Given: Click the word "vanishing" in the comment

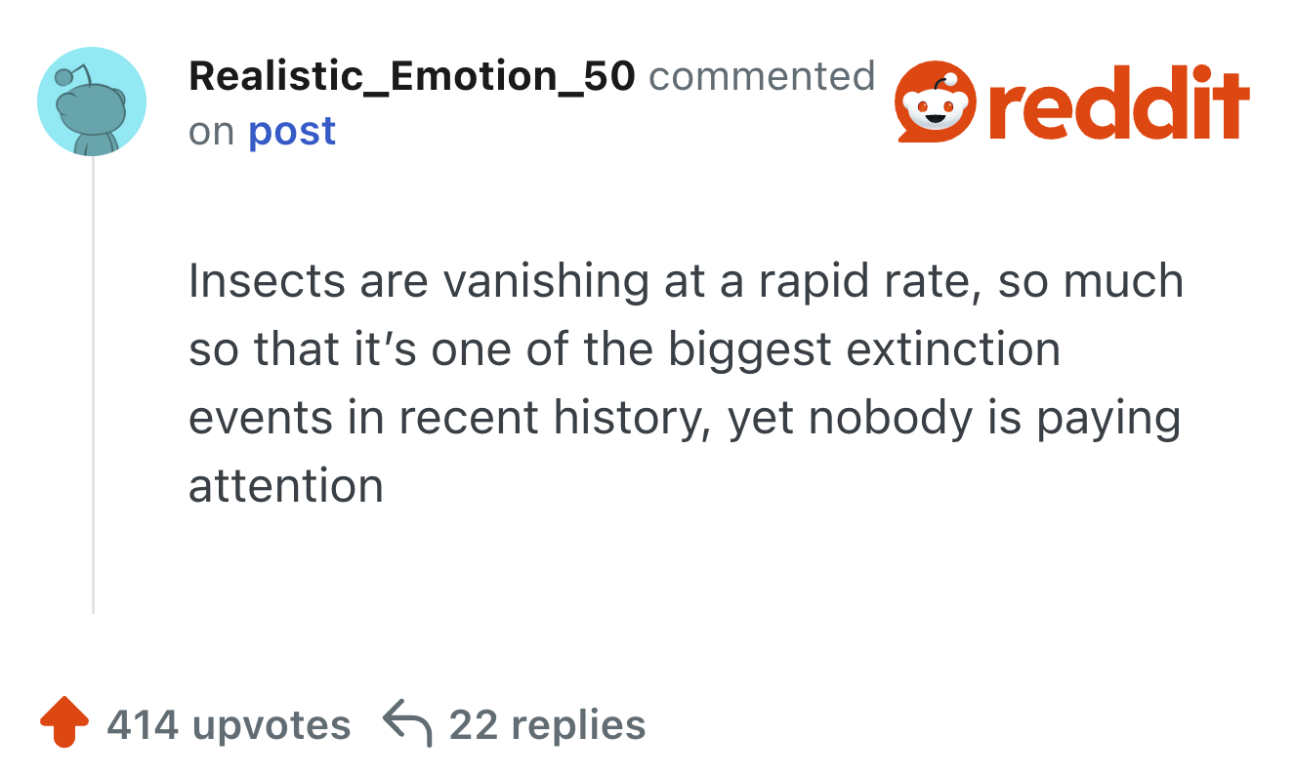Looking at the screenshot, I should [x=545, y=281].
